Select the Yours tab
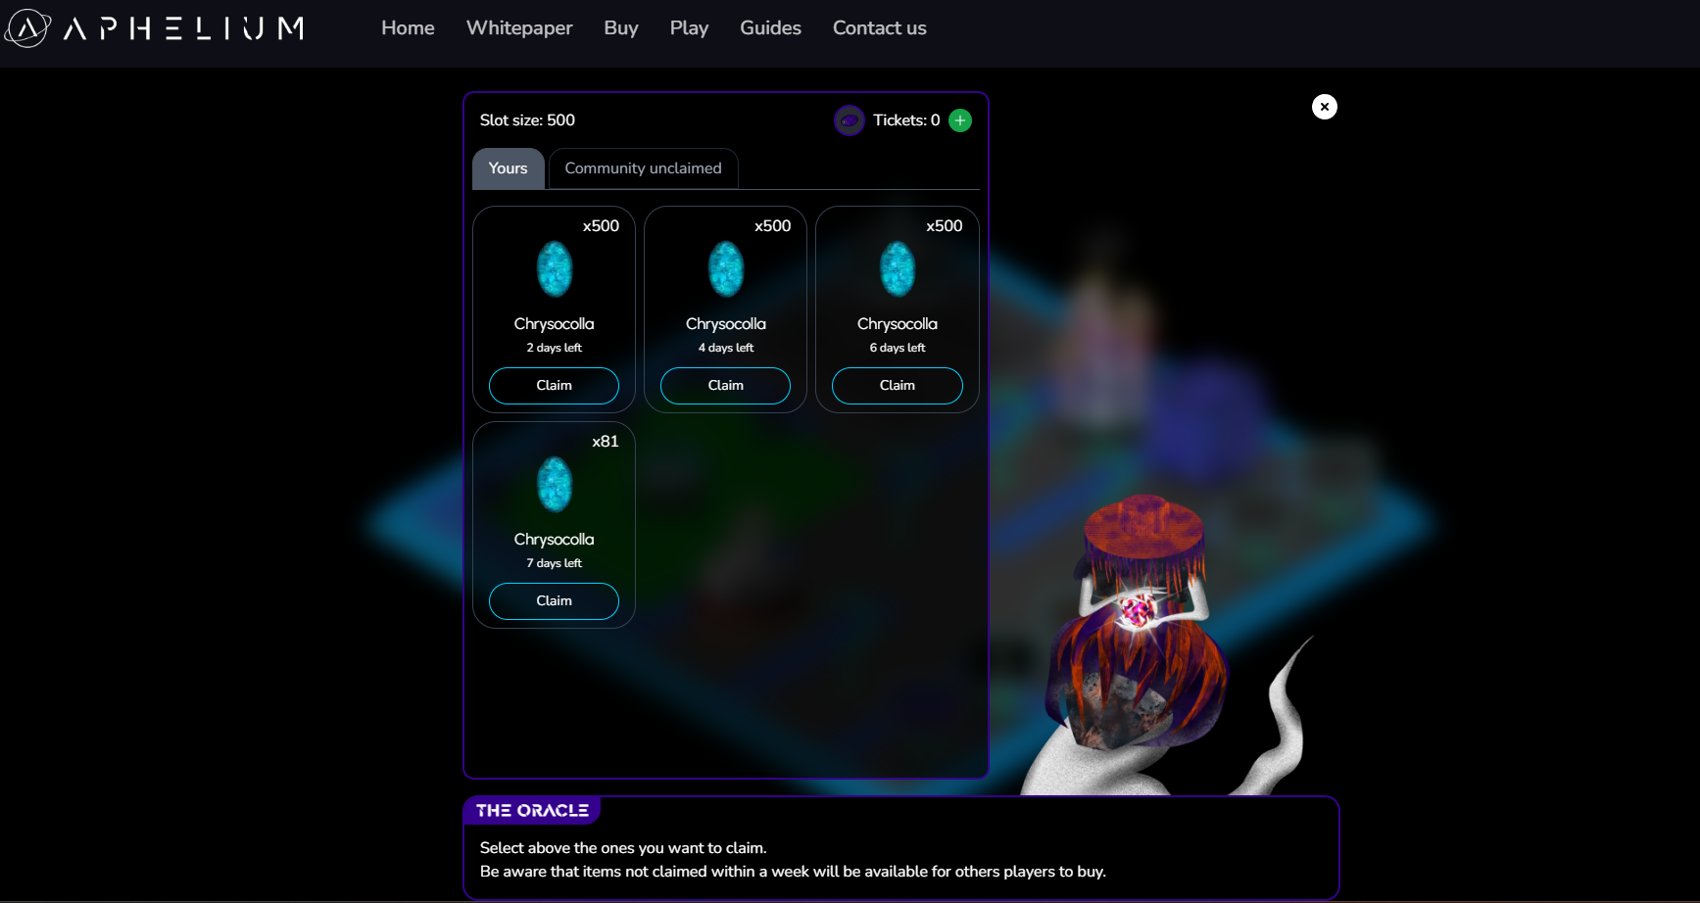 coord(508,168)
